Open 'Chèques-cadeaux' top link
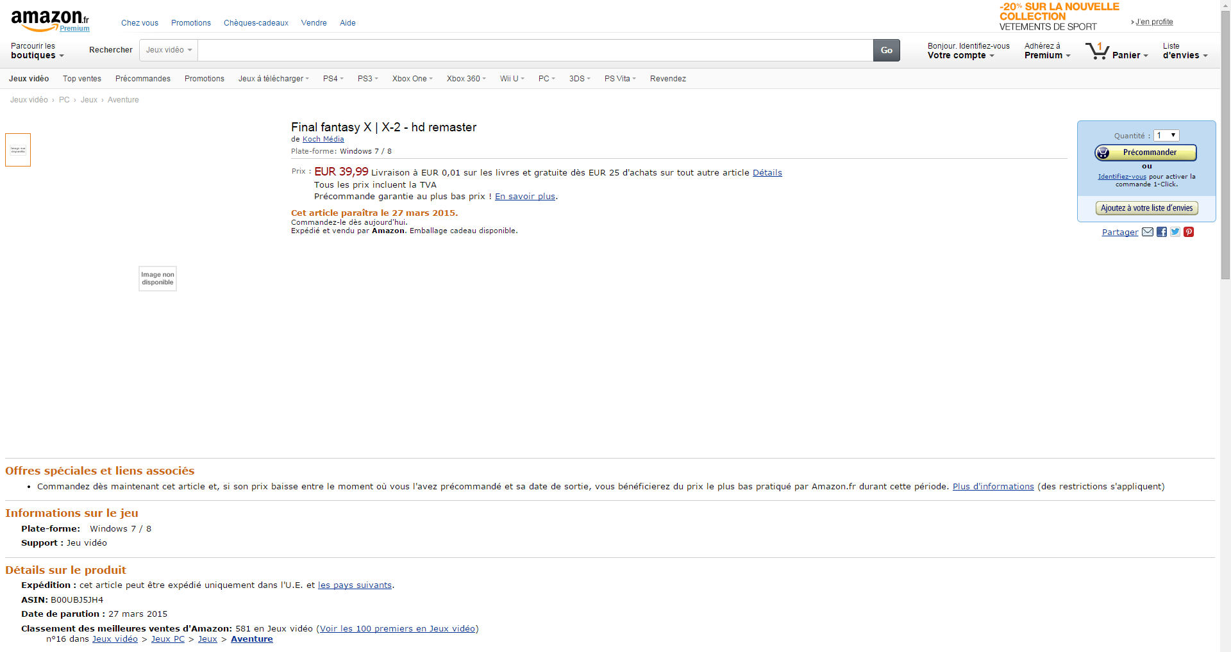The image size is (1231, 652). 256,23
